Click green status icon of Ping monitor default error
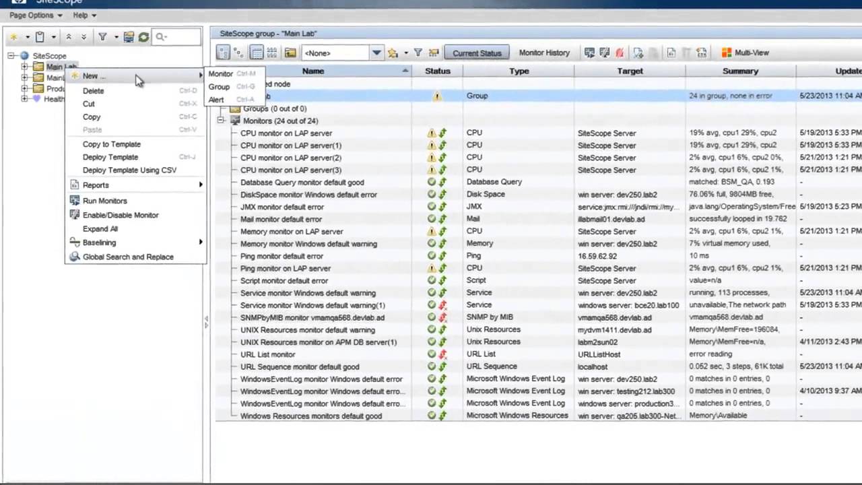This screenshot has width=862, height=485. [432, 256]
